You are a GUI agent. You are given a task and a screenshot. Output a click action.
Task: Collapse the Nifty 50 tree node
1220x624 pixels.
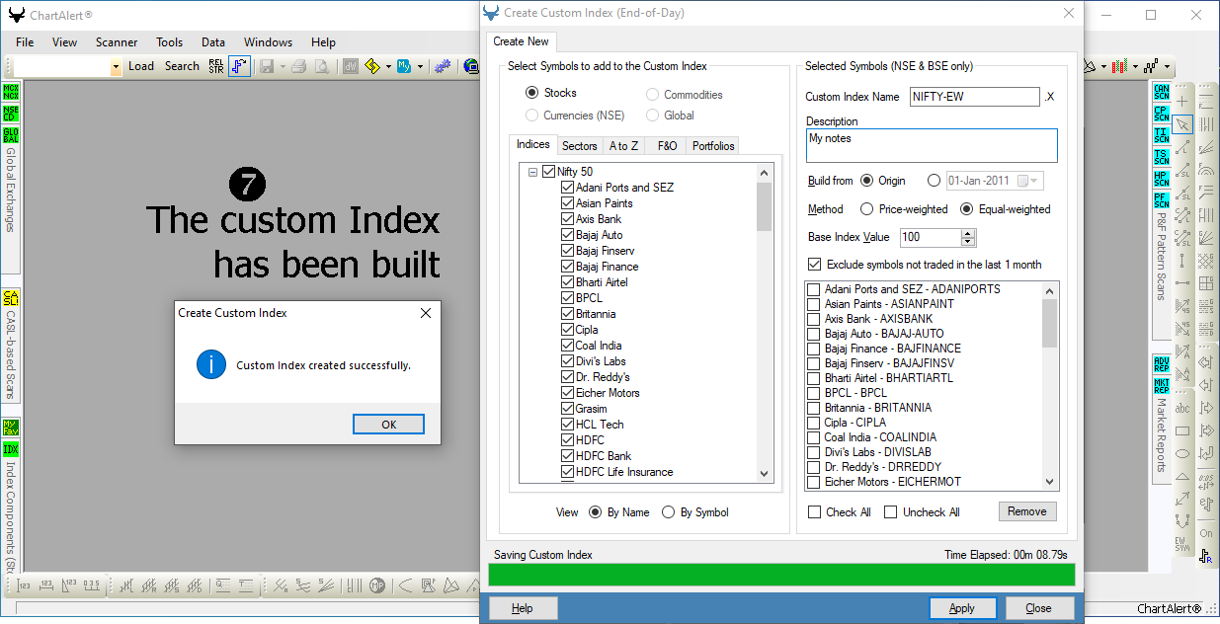click(533, 172)
